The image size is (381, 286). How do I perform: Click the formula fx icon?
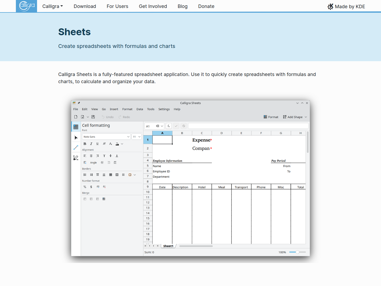(x=169, y=126)
